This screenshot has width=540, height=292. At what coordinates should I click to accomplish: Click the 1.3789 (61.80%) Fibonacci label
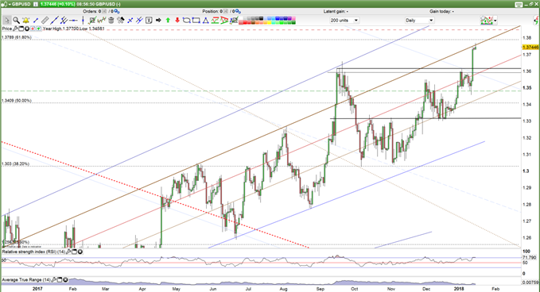coord(17,37)
